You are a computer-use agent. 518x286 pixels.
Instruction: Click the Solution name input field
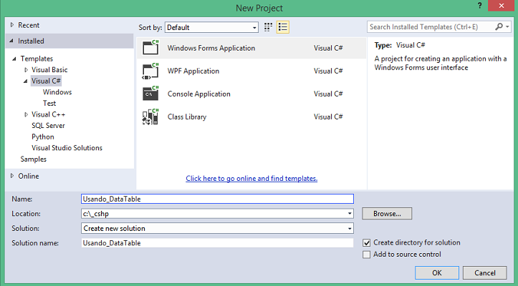pos(217,243)
